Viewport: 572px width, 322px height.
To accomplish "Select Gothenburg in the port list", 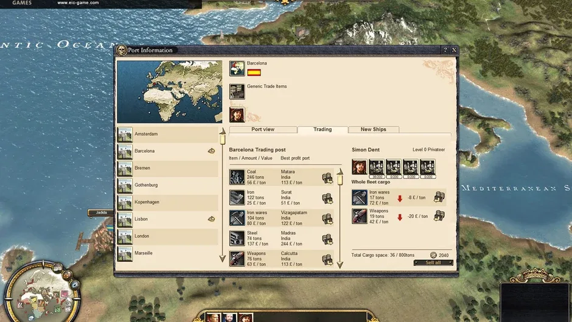I will [167, 185].
